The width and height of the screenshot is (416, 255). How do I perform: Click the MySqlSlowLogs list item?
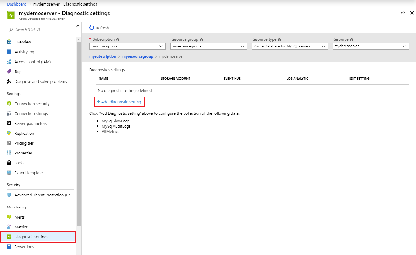(116, 121)
